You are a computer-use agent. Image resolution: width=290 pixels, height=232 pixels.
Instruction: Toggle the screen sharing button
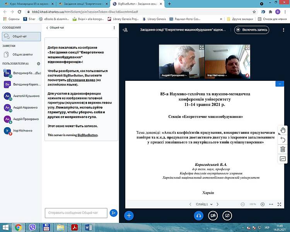tap(227, 215)
